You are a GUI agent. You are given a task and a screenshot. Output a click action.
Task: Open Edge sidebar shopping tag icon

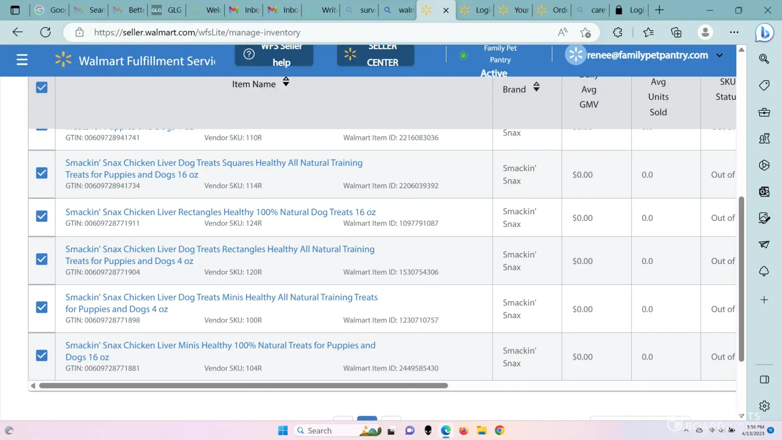pos(764,85)
